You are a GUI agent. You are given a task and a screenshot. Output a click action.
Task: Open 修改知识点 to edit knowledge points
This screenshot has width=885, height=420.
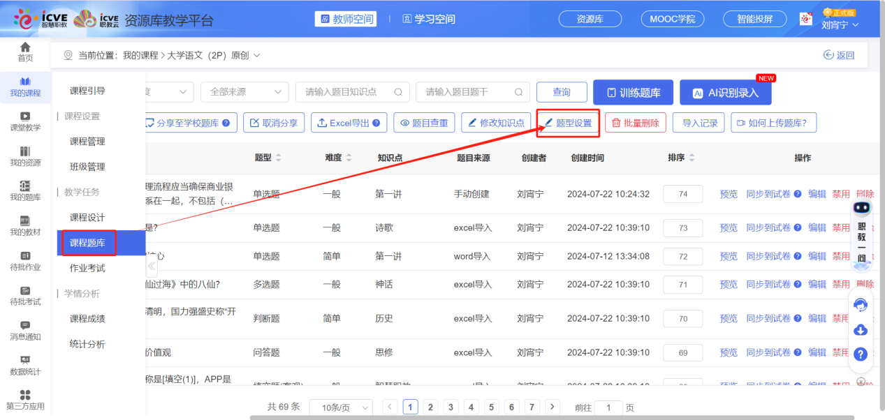tap(496, 122)
